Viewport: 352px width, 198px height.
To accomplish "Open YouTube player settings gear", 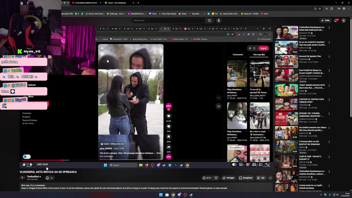I will coord(248,164).
